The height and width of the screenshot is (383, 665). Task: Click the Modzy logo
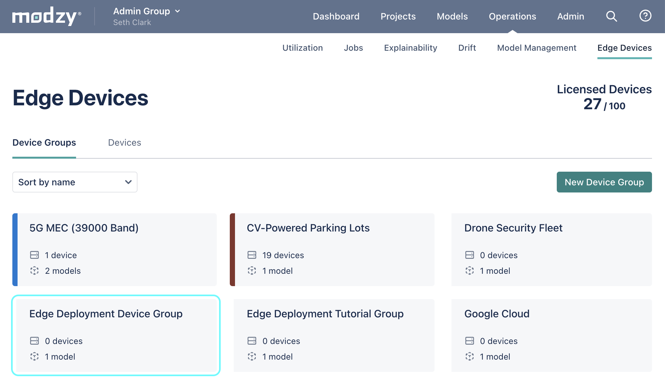[x=46, y=16]
